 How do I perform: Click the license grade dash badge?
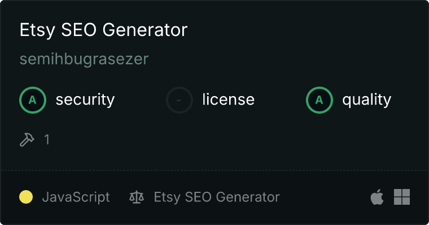click(x=180, y=100)
